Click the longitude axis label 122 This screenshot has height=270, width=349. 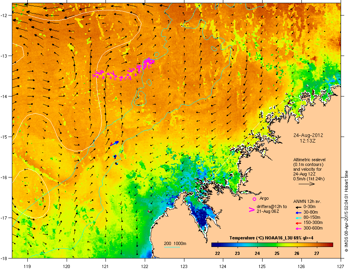click(145, 266)
